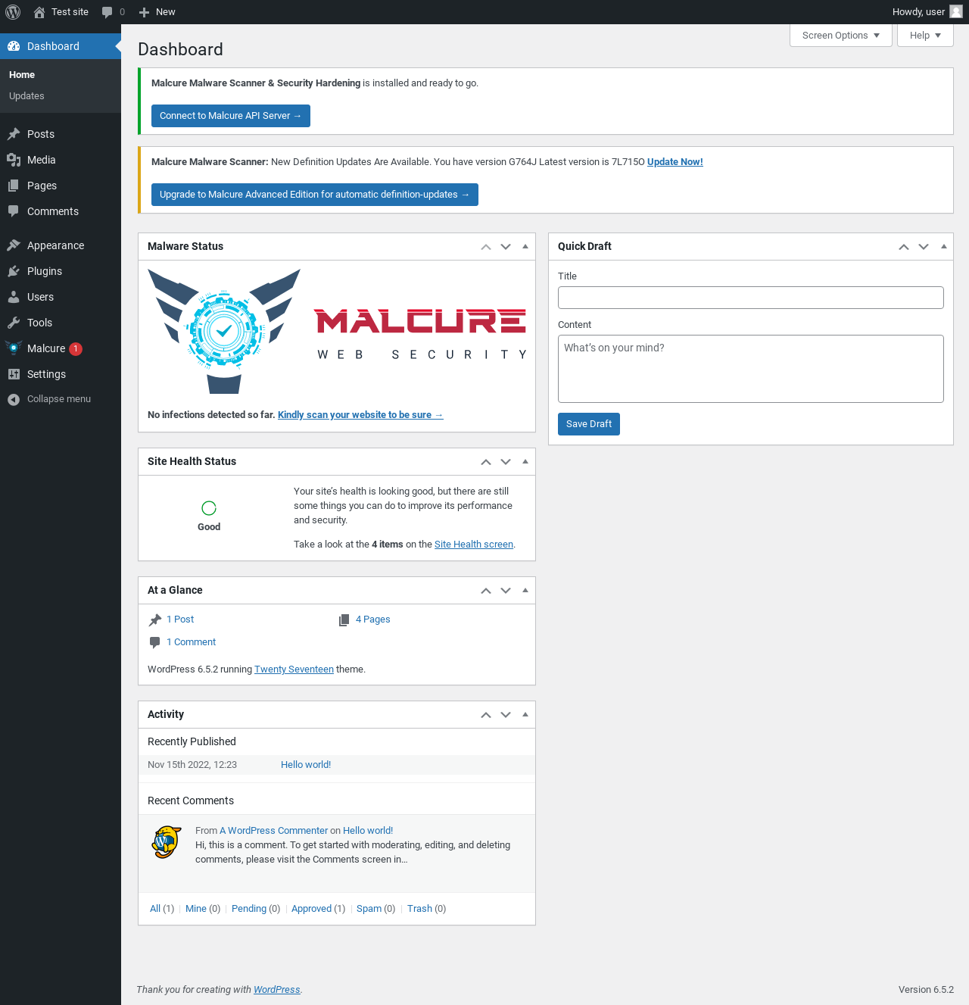The image size is (969, 1005).
Task: Click the pushpin icon beside 1 Post
Action: click(x=155, y=620)
